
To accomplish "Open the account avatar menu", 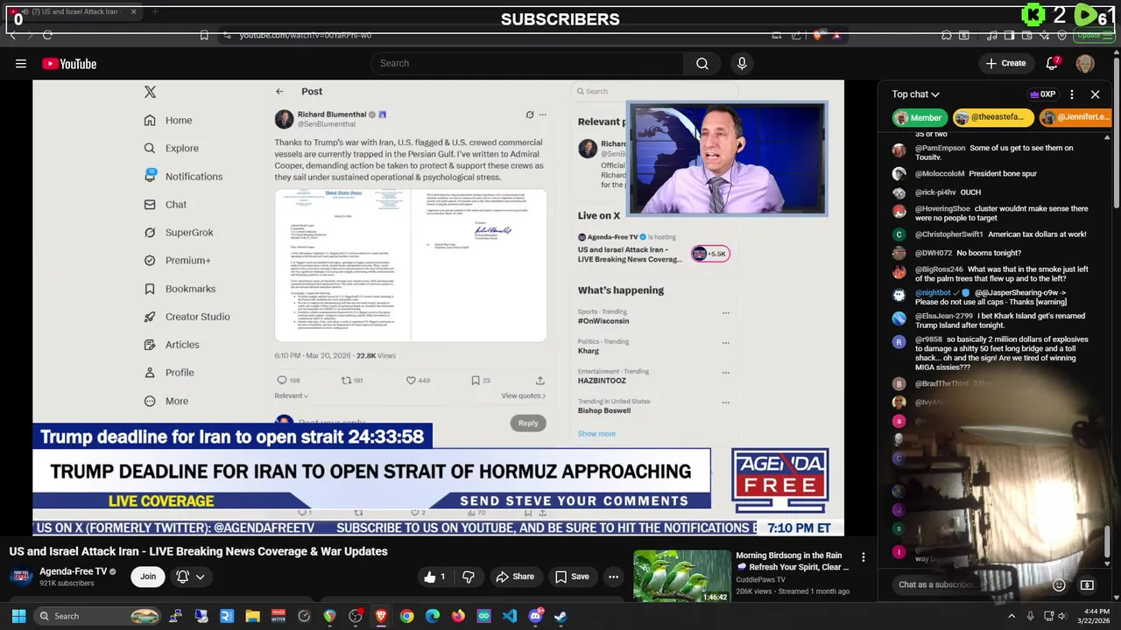I will 1085,63.
